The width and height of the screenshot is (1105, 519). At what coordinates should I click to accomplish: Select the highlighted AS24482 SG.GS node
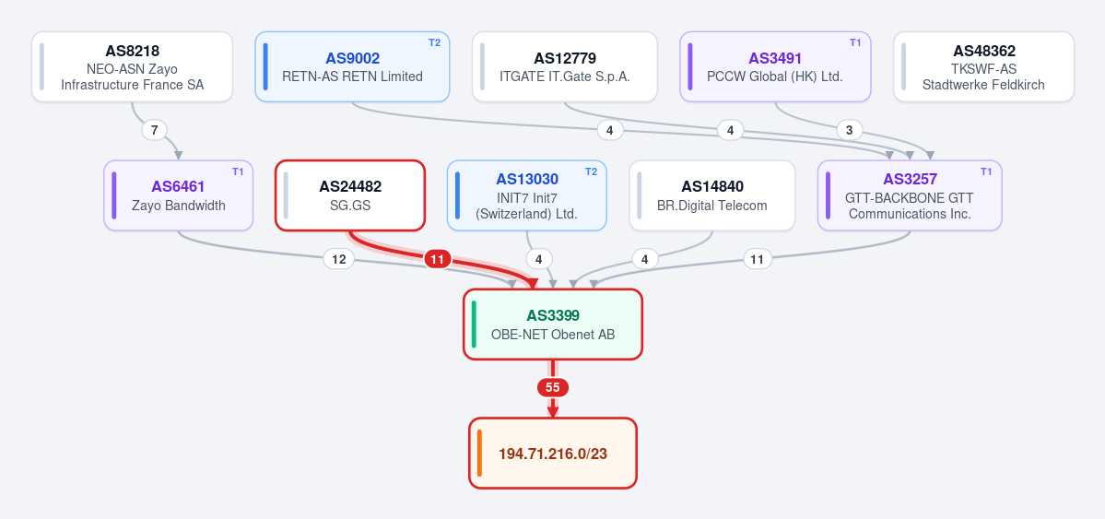click(x=350, y=195)
